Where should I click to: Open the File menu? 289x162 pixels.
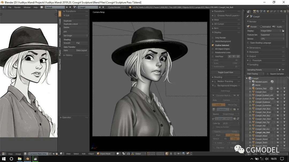click(x=10, y=7)
